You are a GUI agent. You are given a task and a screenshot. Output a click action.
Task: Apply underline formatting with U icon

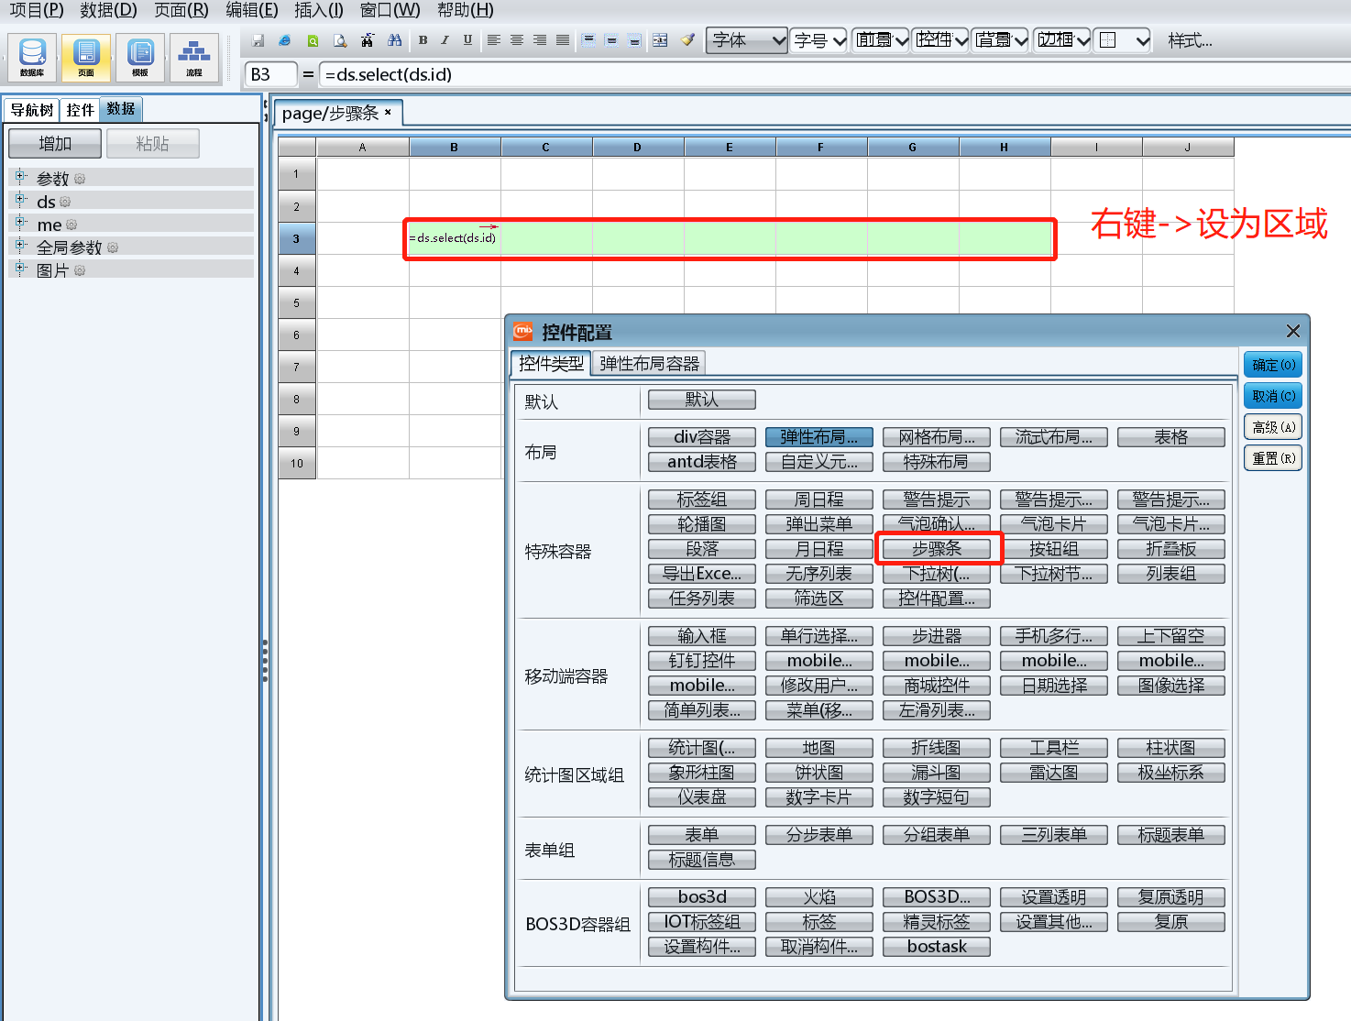467,40
